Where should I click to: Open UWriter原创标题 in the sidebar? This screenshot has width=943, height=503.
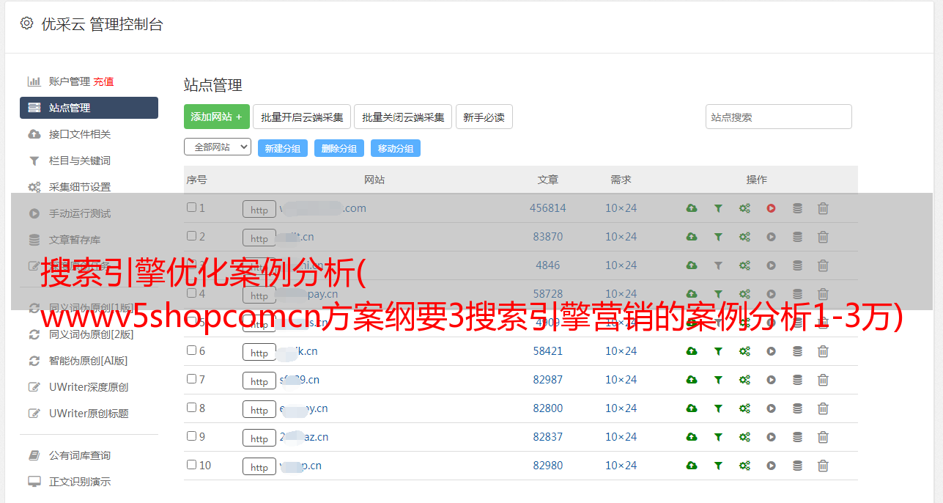point(89,414)
